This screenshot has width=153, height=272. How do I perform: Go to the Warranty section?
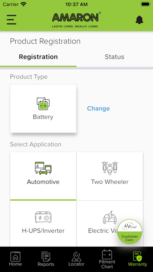click(x=137, y=259)
